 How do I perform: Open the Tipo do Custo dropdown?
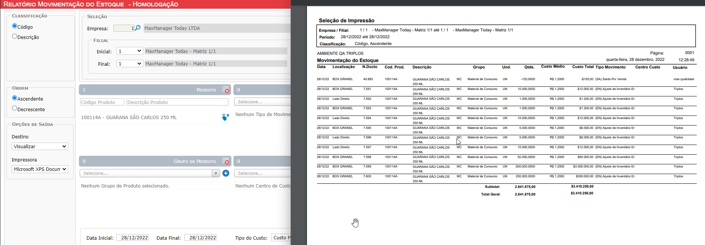[281, 237]
